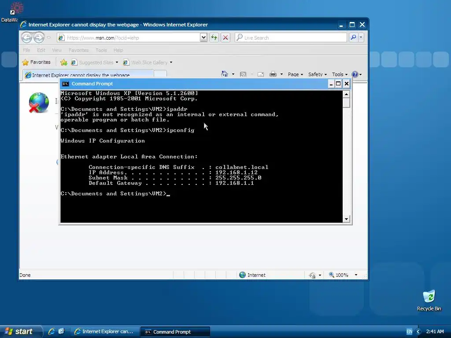Open the command bar Tools dropdown

click(x=340, y=74)
